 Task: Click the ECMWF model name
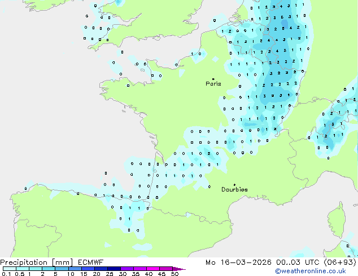tap(91, 262)
